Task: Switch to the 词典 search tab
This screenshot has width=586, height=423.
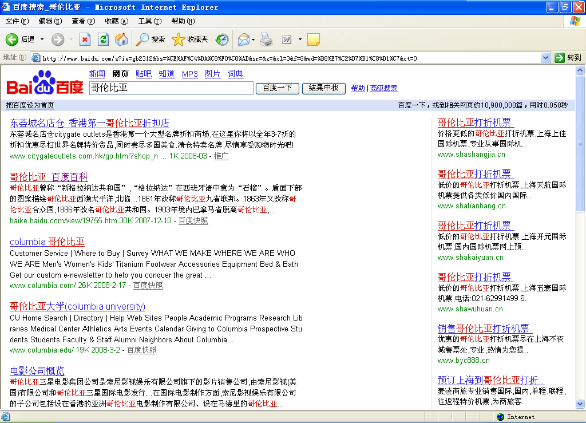Action: (x=235, y=74)
